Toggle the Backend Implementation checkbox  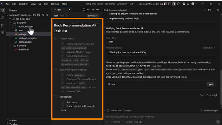tap(55, 70)
